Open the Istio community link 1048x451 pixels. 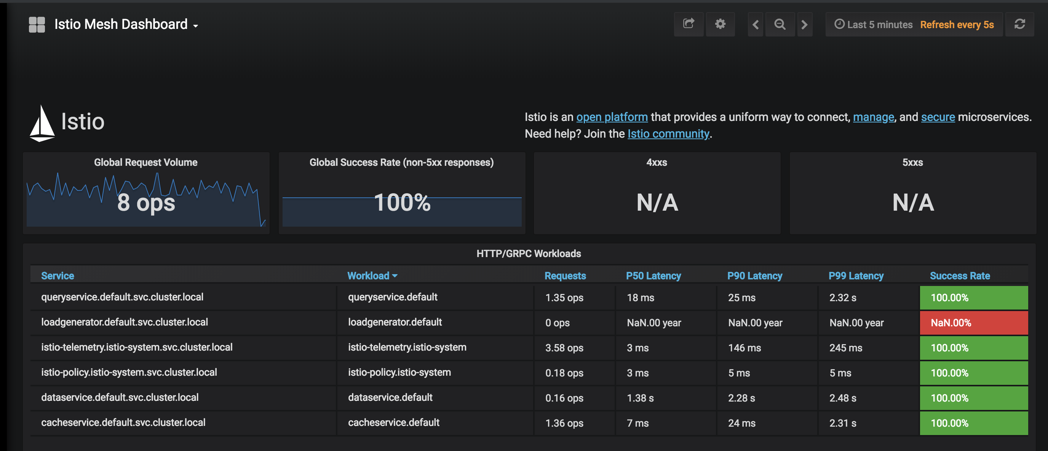[x=668, y=134]
